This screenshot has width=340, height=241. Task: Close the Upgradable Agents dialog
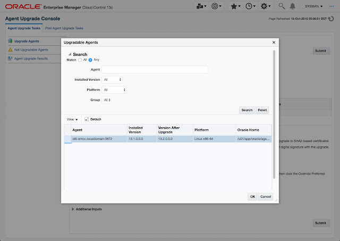[274, 43]
